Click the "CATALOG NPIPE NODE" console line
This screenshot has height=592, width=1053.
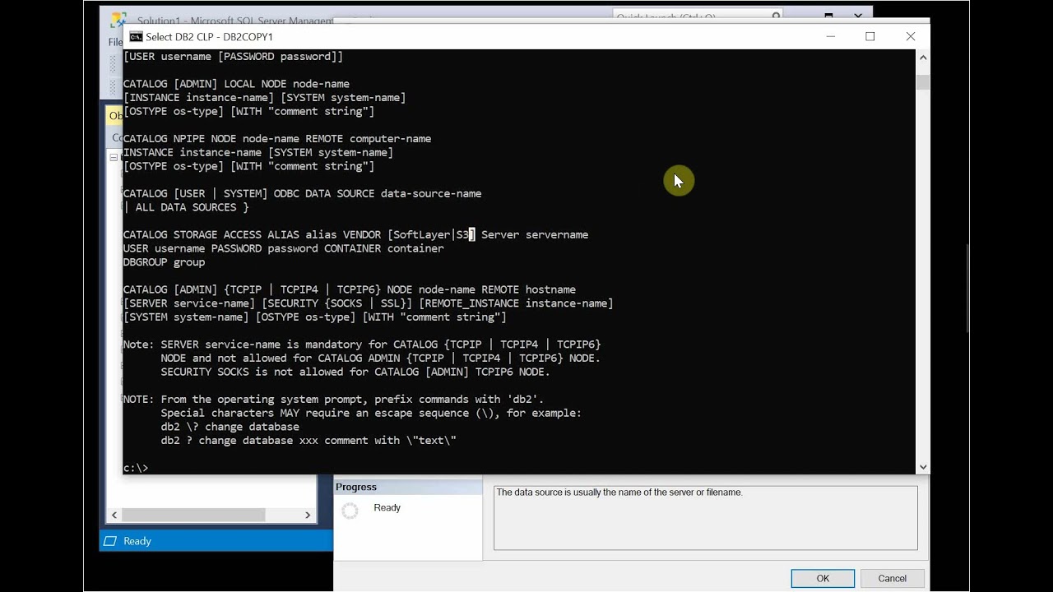coord(277,138)
